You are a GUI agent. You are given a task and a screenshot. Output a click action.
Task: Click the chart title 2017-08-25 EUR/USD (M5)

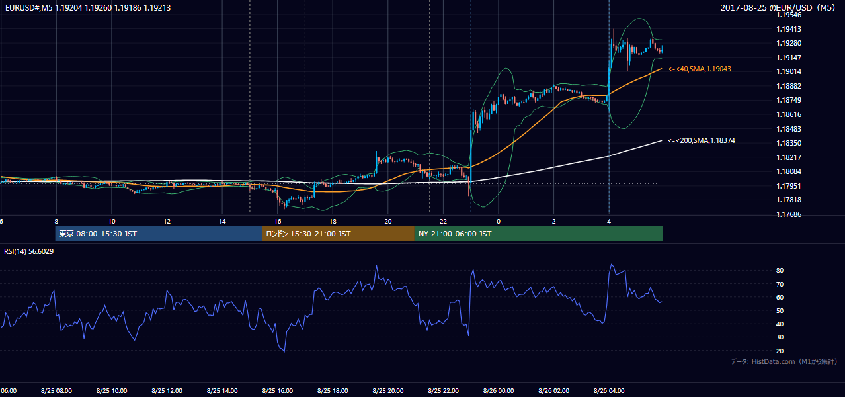click(778, 8)
